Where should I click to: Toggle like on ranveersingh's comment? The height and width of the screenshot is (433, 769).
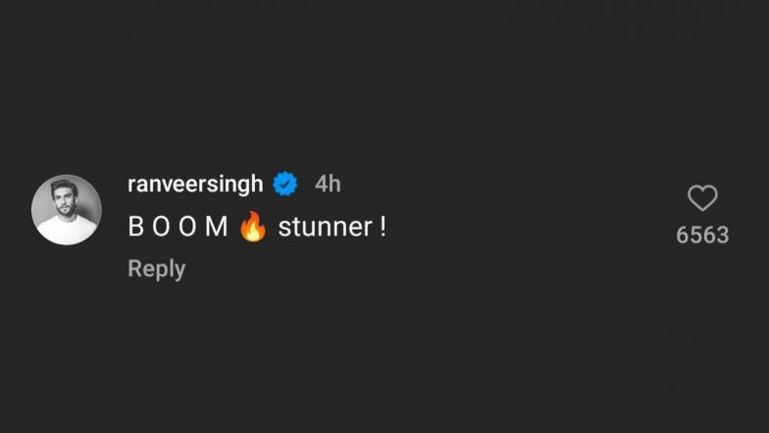point(702,198)
